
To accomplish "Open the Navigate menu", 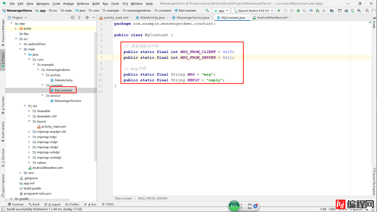I will (x=43, y=4).
